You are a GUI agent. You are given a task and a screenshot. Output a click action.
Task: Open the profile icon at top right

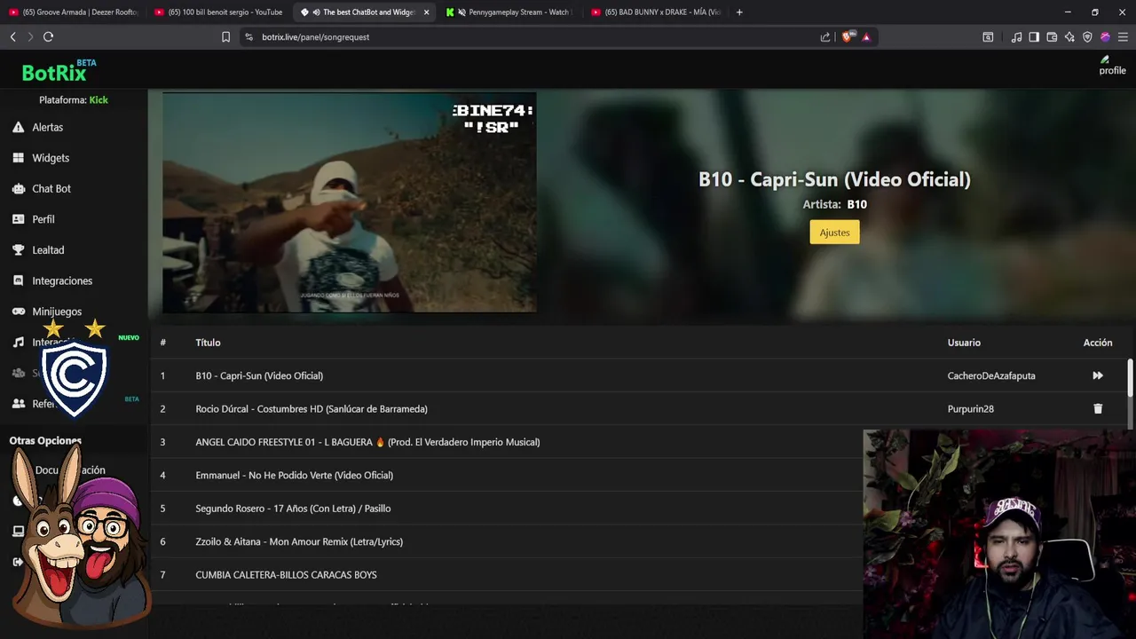[x=1112, y=65]
